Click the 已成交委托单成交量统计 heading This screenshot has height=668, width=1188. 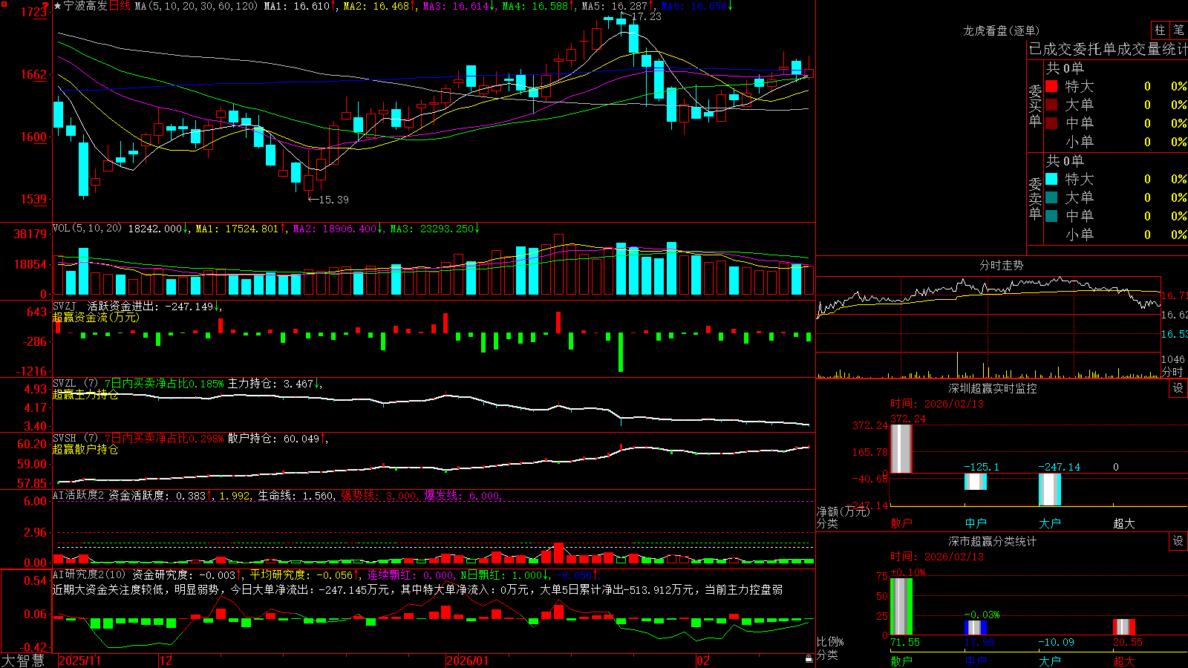click(x=1108, y=49)
